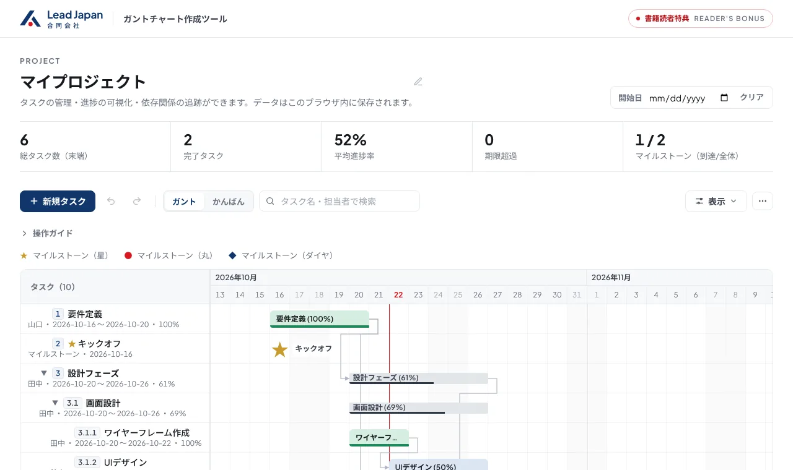
Task: Select the 設計フェーズ (61%) Gantt bar
Action: point(419,378)
